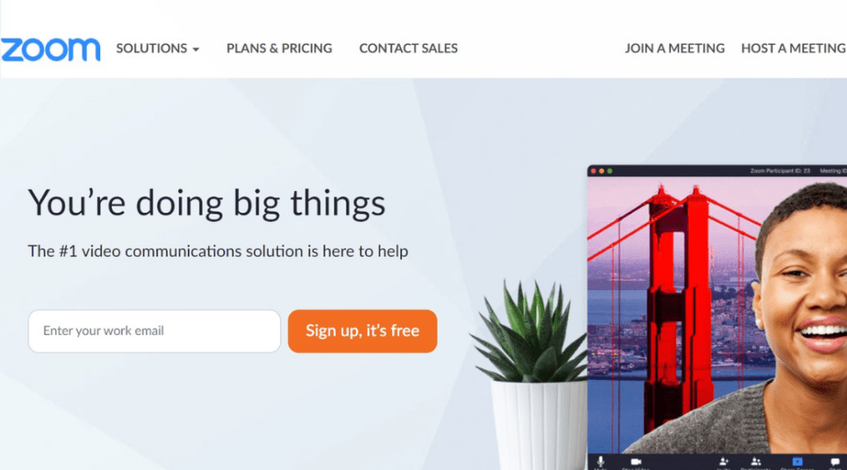Click the yellow minimize dot of meeting window

pyautogui.click(x=601, y=170)
